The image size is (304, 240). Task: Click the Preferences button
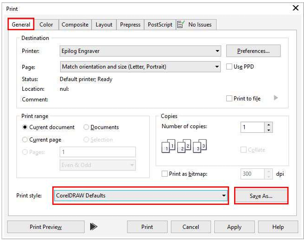click(x=253, y=51)
